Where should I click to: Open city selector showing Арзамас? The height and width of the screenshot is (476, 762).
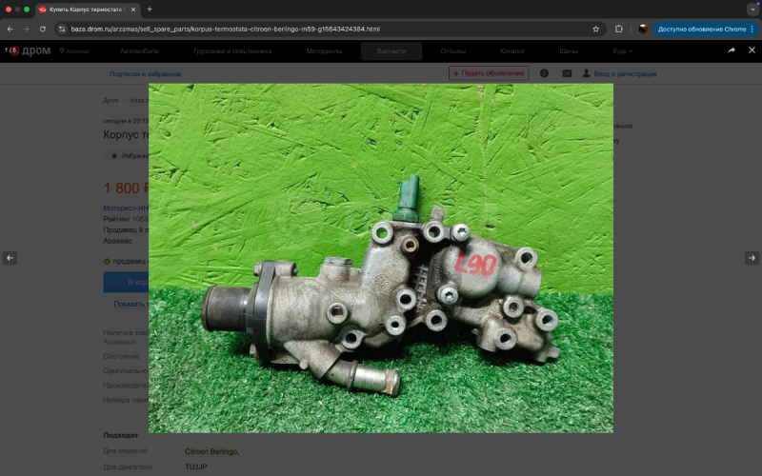pos(76,50)
